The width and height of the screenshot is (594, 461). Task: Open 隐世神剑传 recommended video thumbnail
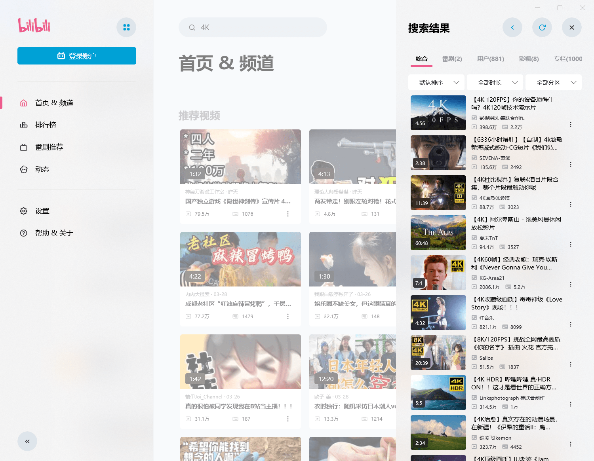tap(240, 157)
